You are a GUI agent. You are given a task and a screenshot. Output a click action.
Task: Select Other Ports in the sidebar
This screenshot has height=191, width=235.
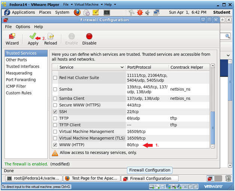click(16, 60)
